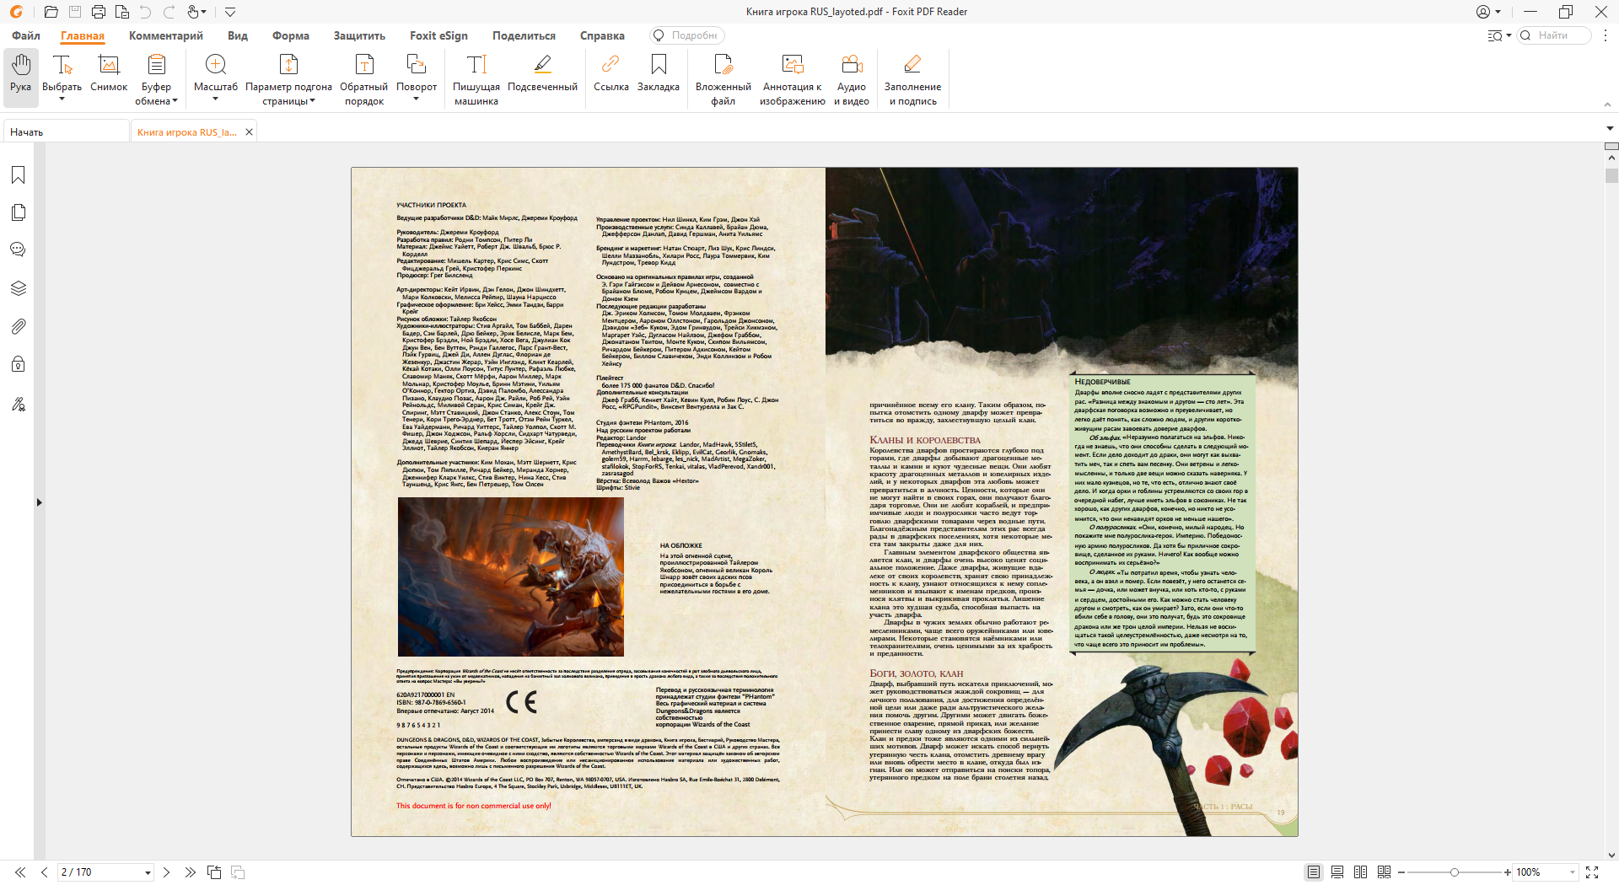Collapse the ribbon with the small arrow

1607,105
